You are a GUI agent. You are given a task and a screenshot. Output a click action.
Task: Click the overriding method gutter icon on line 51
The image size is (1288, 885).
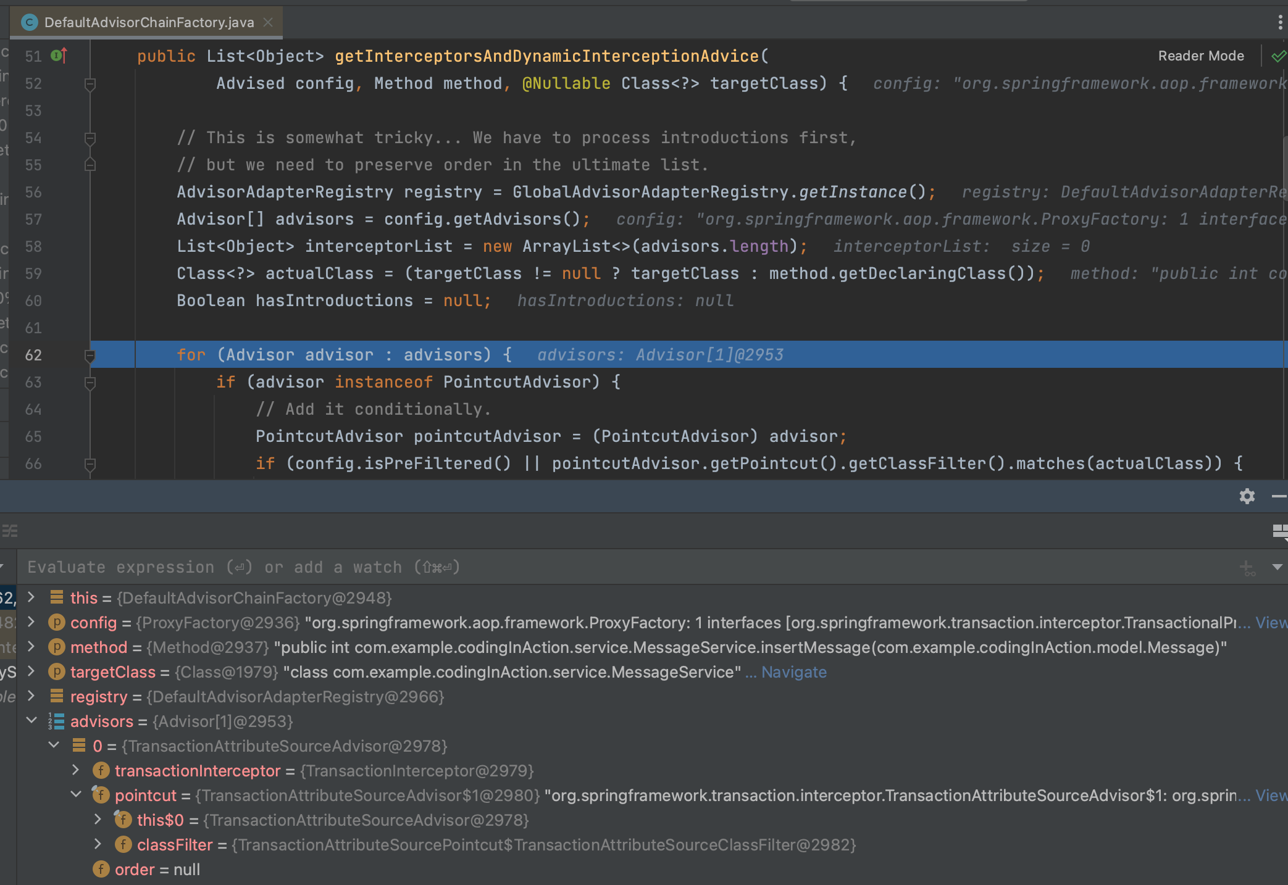coord(59,56)
